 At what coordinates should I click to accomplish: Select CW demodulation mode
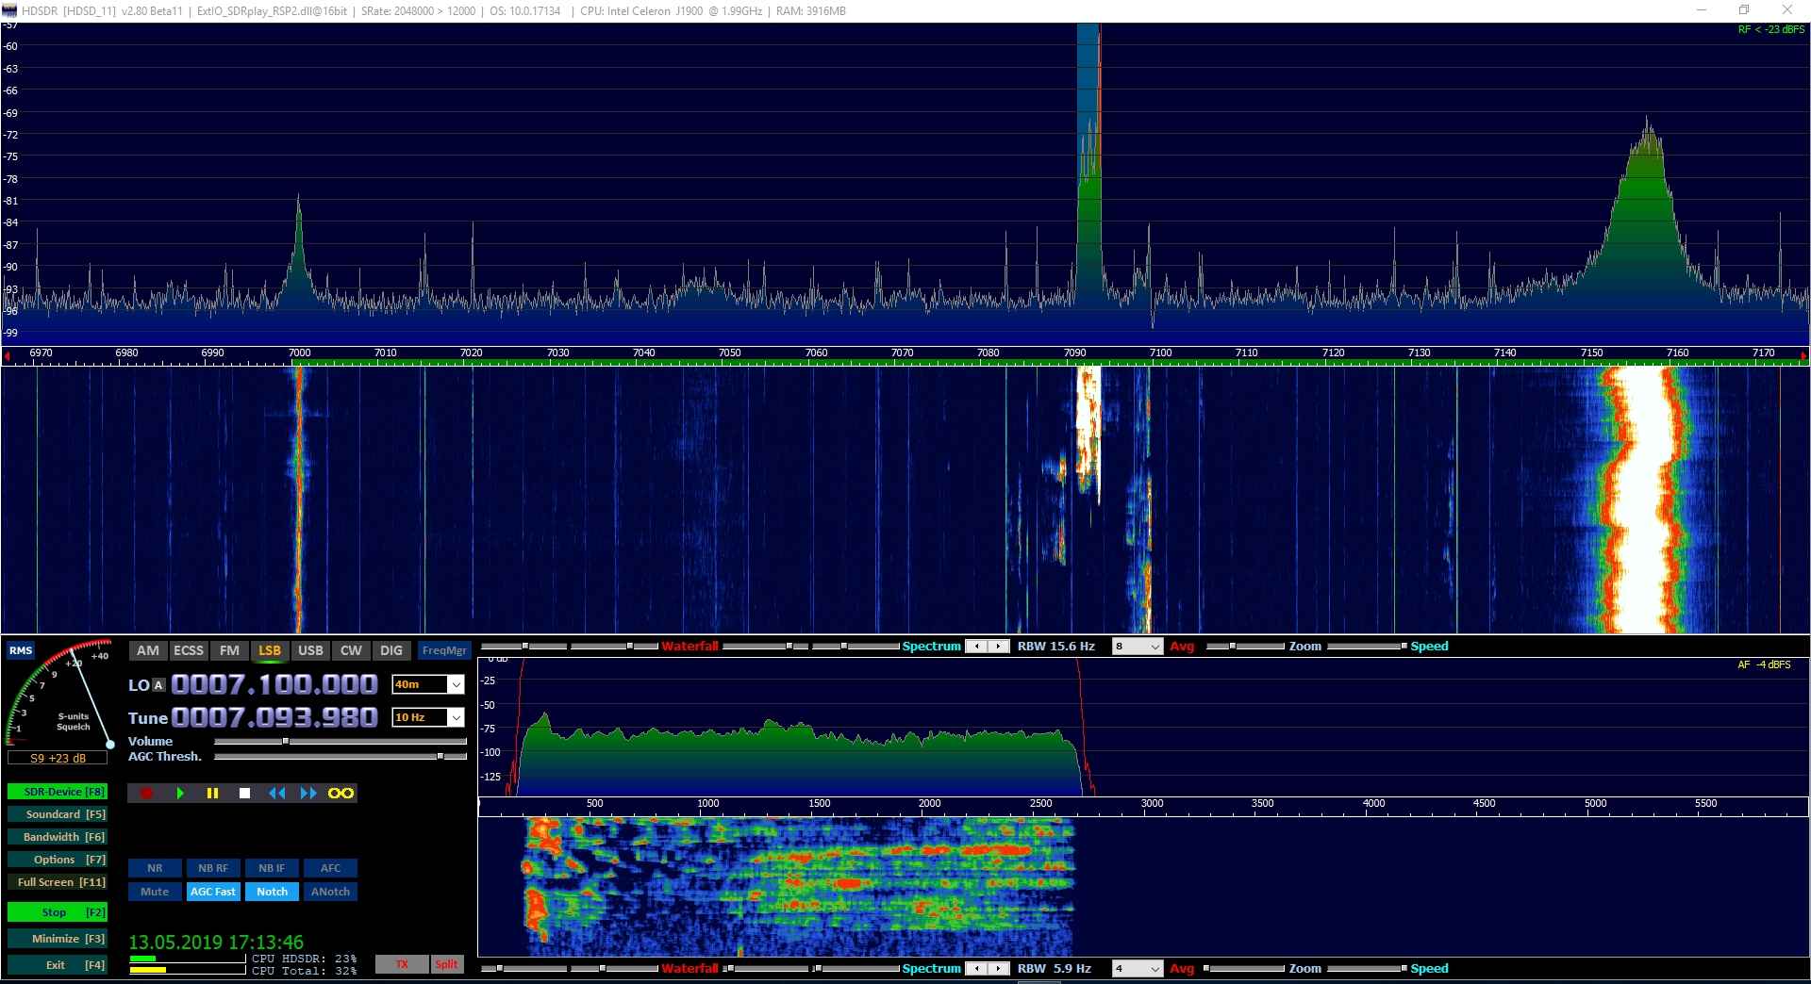pos(351,650)
